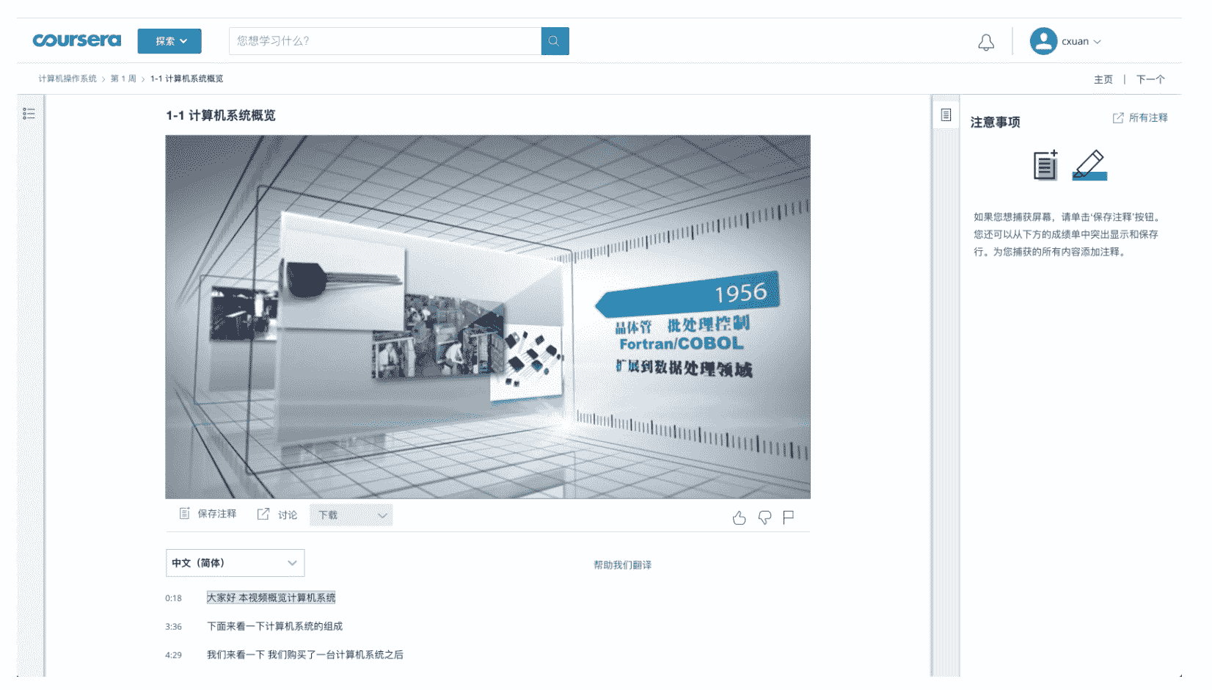
Task: Flag this video with the report icon
Action: [789, 518]
